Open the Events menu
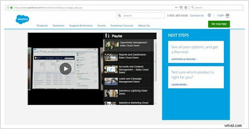Screen dimensions: 249x129 click(x=102, y=26)
